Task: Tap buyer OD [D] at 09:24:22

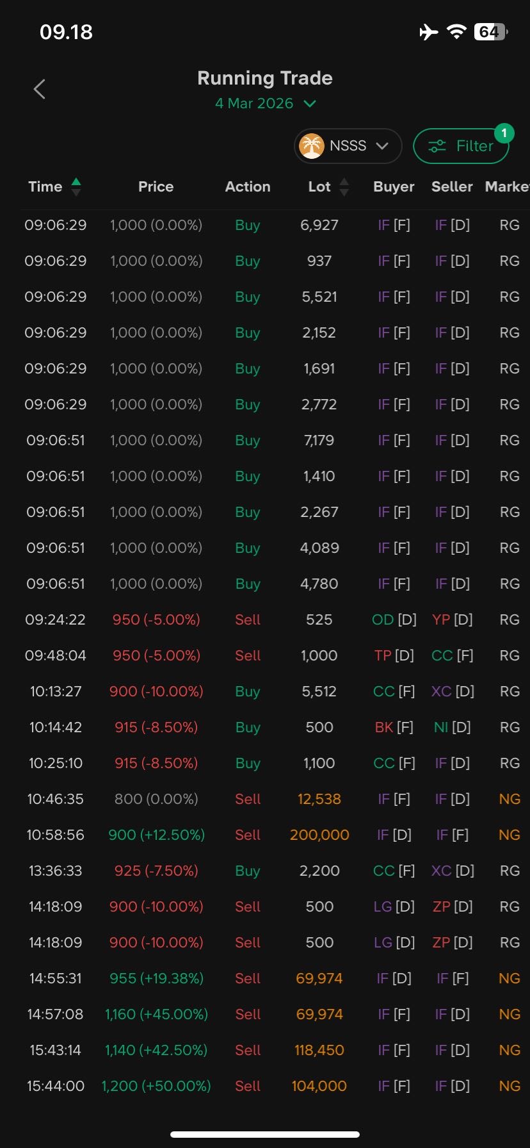Action: click(394, 619)
